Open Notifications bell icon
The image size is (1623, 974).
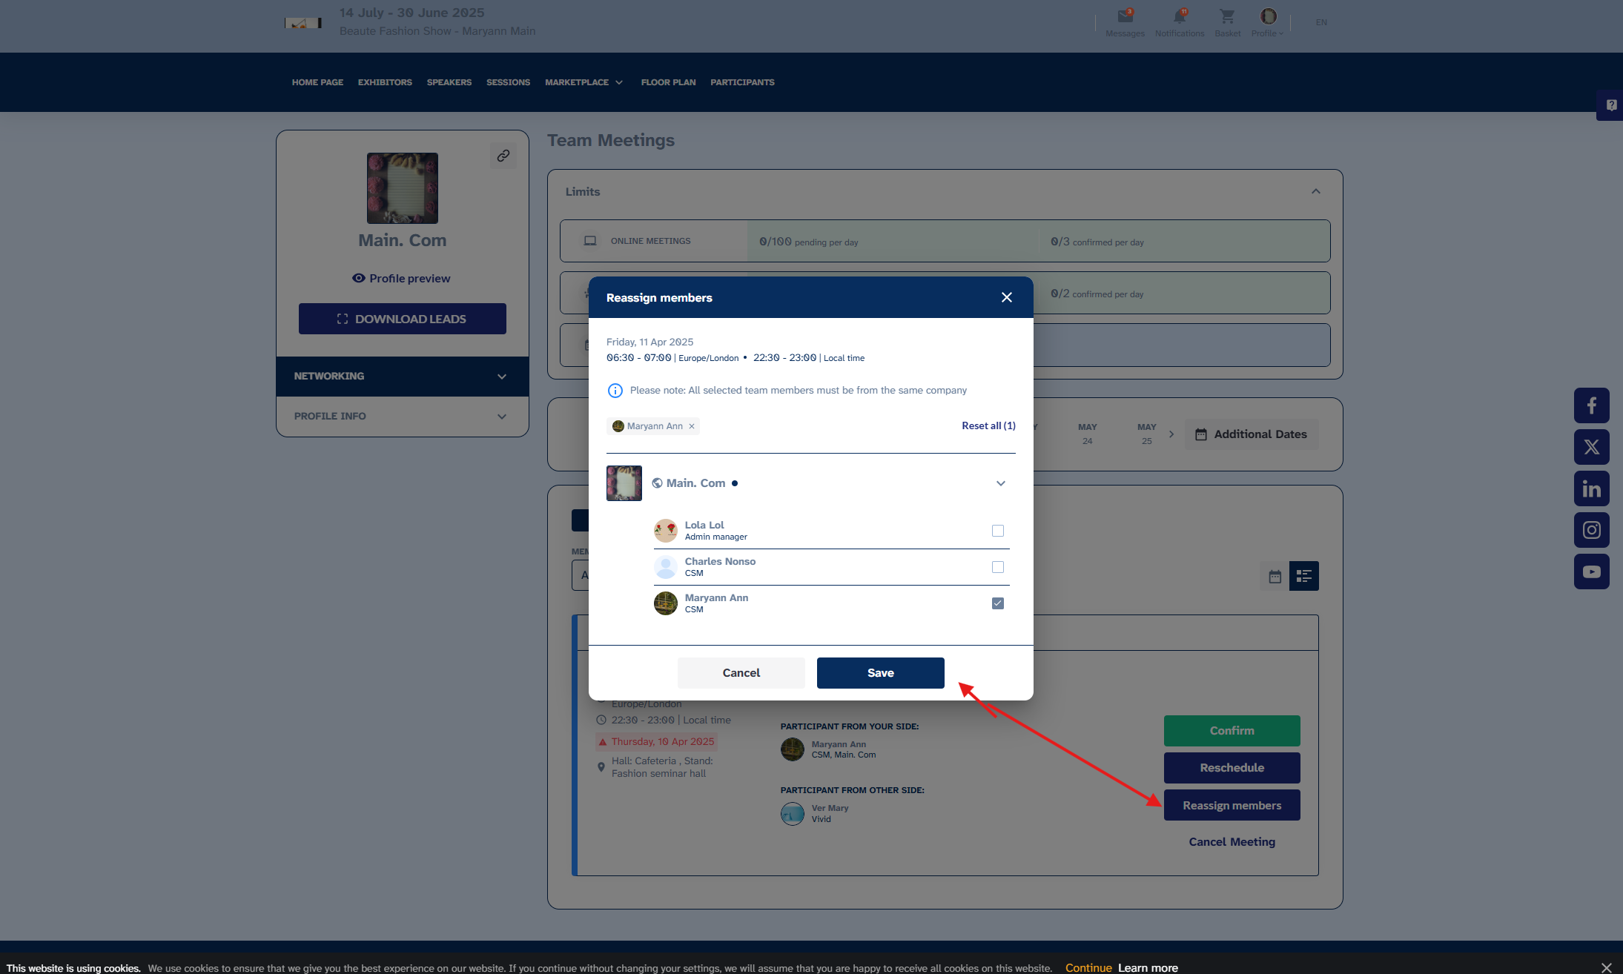[1179, 18]
